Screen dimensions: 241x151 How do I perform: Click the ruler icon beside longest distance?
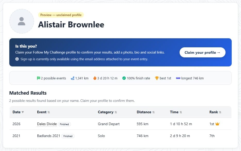click(x=178, y=78)
